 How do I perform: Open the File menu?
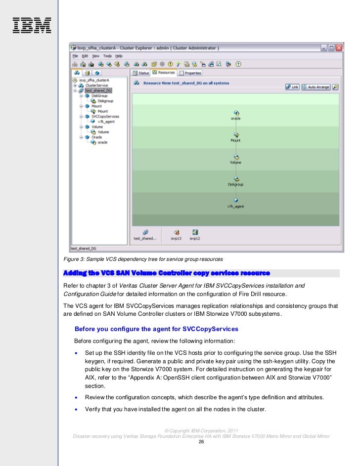[x=75, y=56]
